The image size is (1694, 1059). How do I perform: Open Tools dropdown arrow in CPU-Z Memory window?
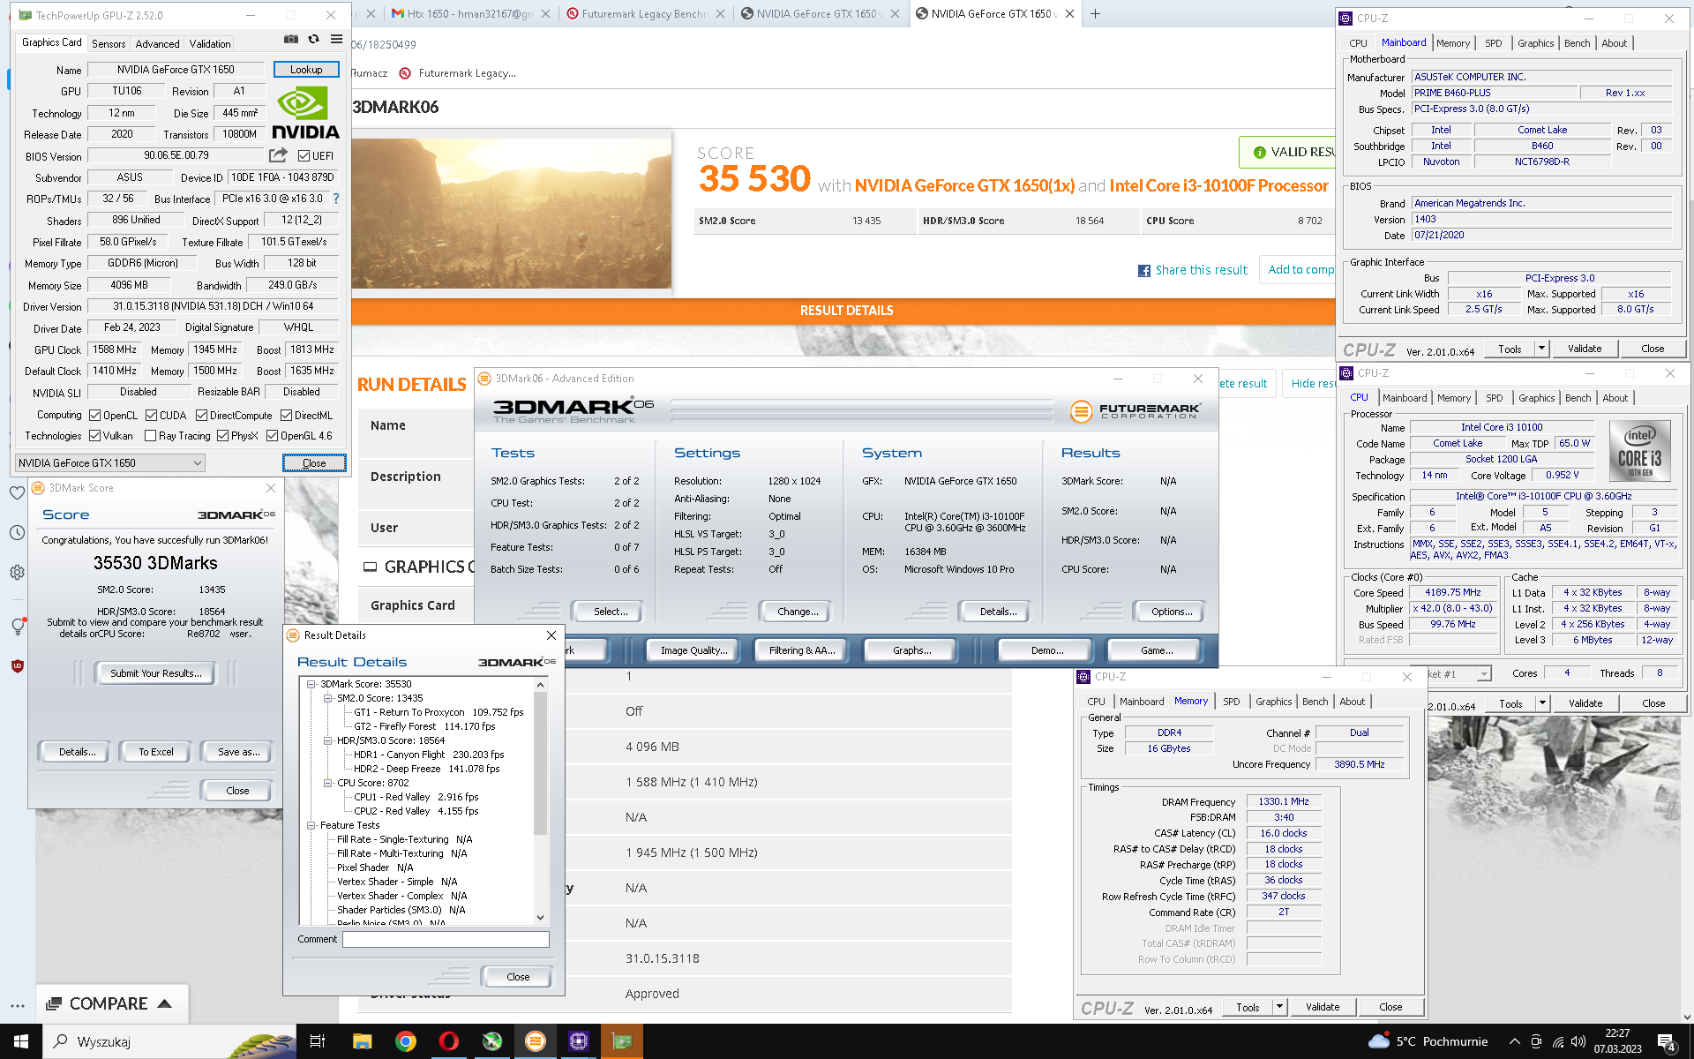click(x=1279, y=1007)
